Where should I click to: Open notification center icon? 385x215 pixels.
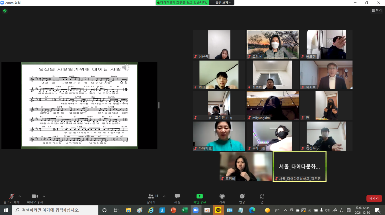pos(377,210)
